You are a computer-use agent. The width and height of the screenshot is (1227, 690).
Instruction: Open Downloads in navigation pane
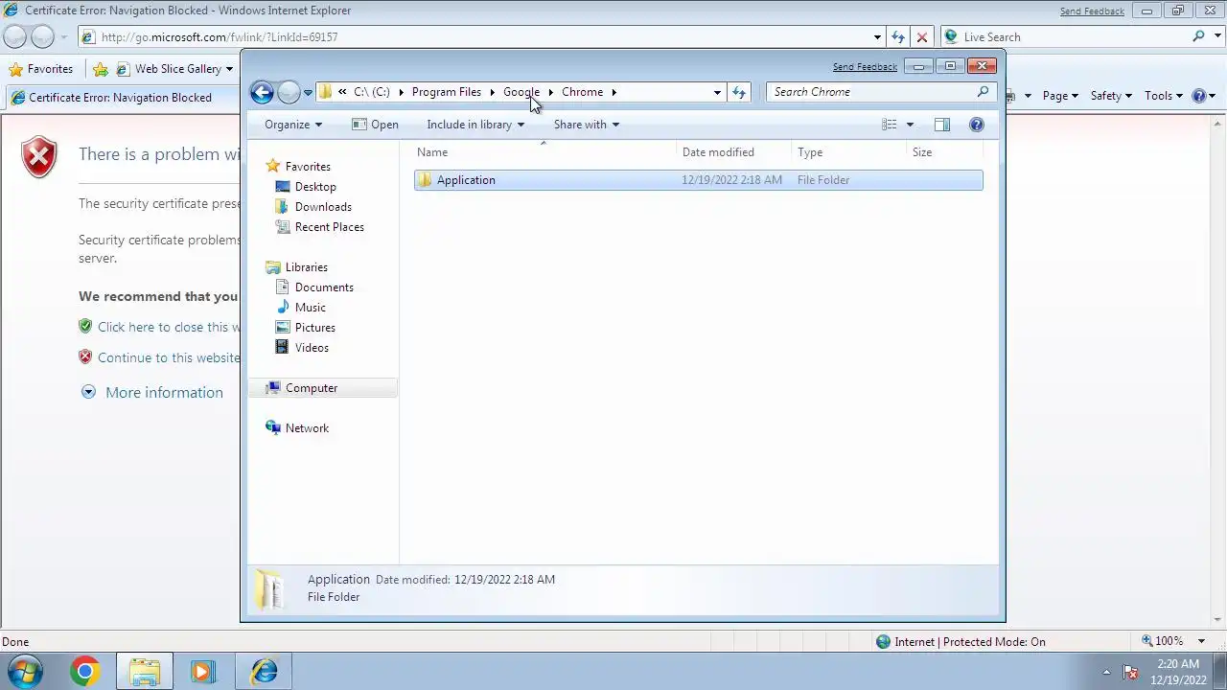[323, 207]
